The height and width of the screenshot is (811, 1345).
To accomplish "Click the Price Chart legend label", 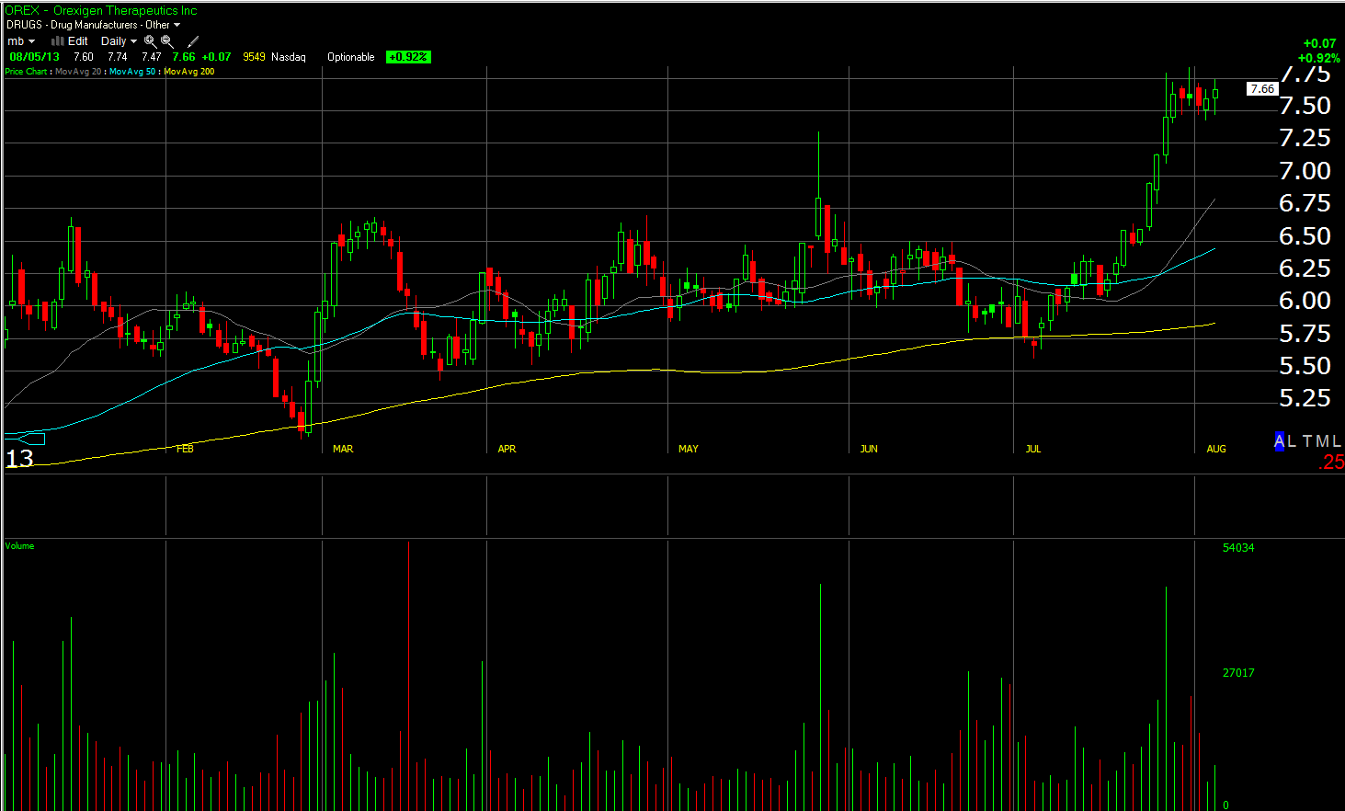I will [26, 72].
